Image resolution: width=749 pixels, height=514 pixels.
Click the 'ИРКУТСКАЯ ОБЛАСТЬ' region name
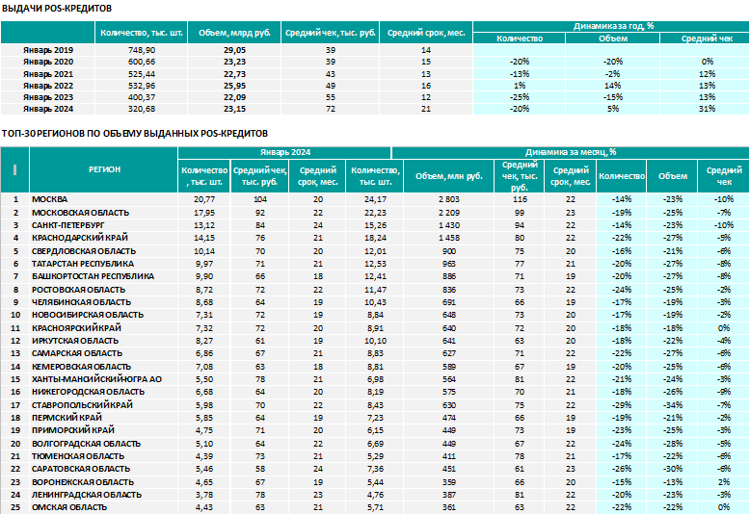click(75, 341)
